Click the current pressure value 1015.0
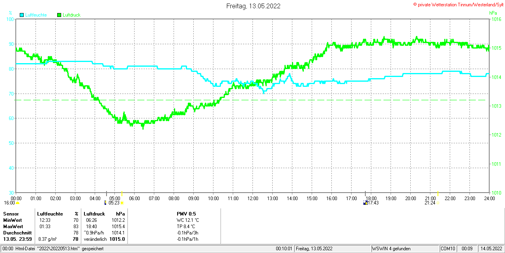 117,239
